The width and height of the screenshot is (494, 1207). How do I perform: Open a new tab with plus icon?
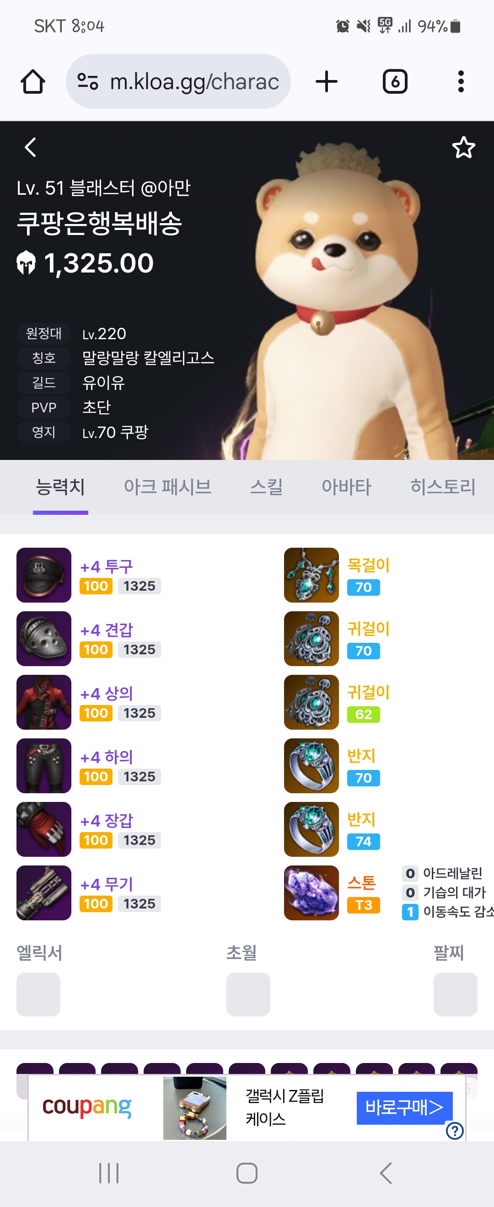[x=326, y=81]
